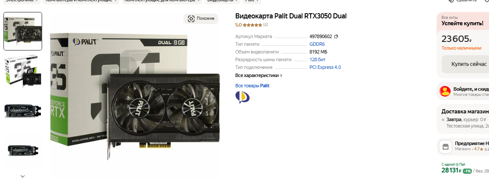Open Все товары Palit link

(252, 86)
